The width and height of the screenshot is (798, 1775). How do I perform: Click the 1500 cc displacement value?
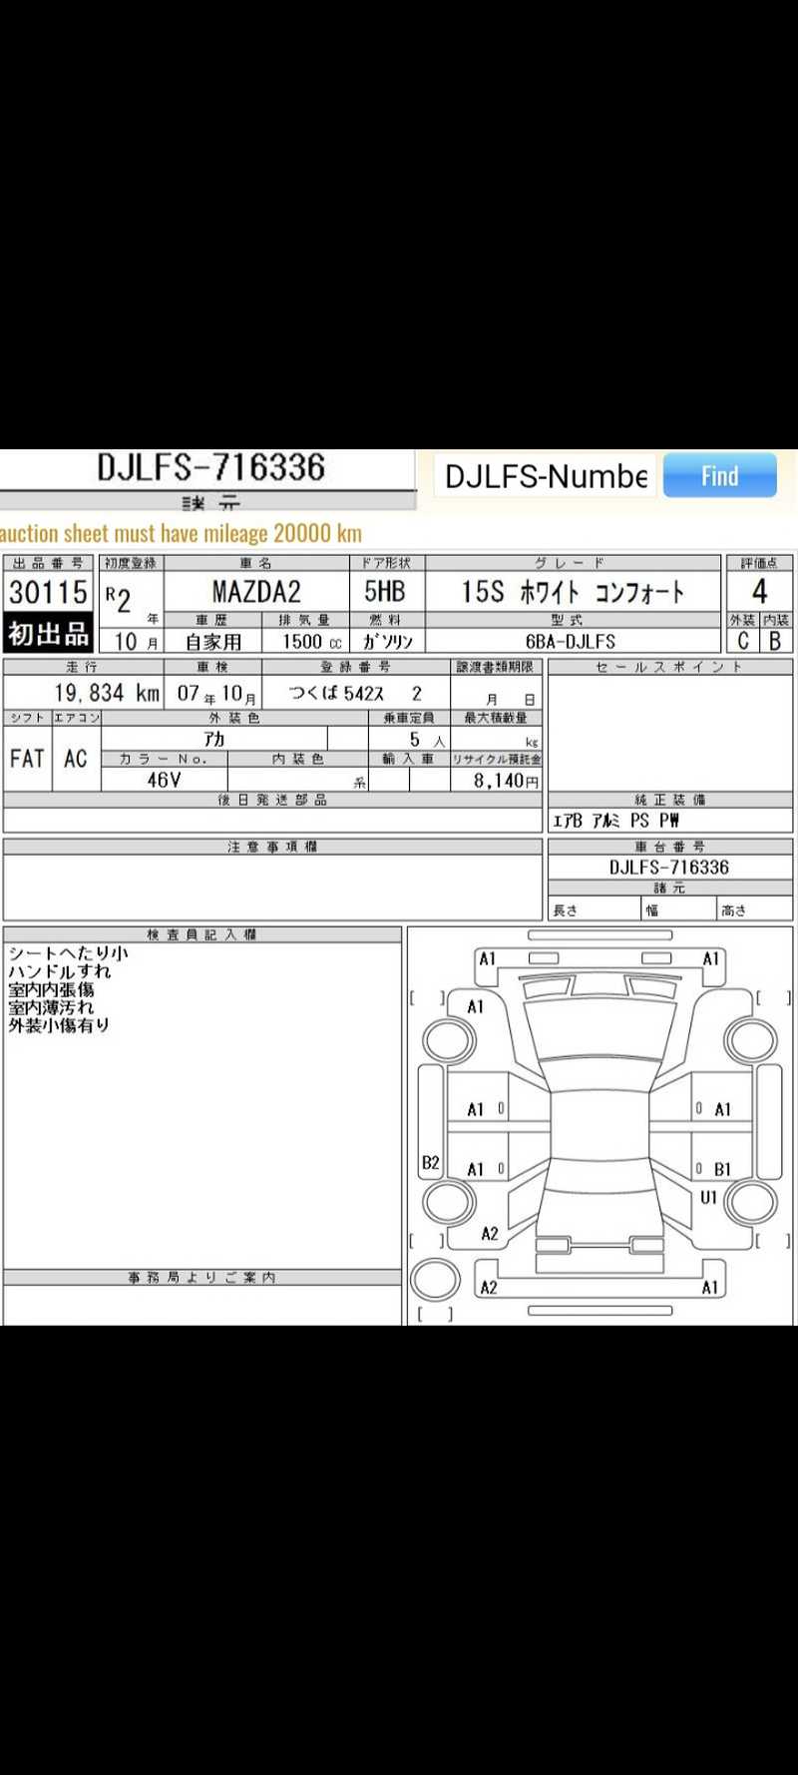pos(312,642)
